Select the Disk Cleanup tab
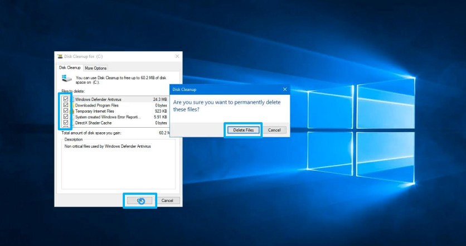This screenshot has width=466, height=246. (x=70, y=67)
